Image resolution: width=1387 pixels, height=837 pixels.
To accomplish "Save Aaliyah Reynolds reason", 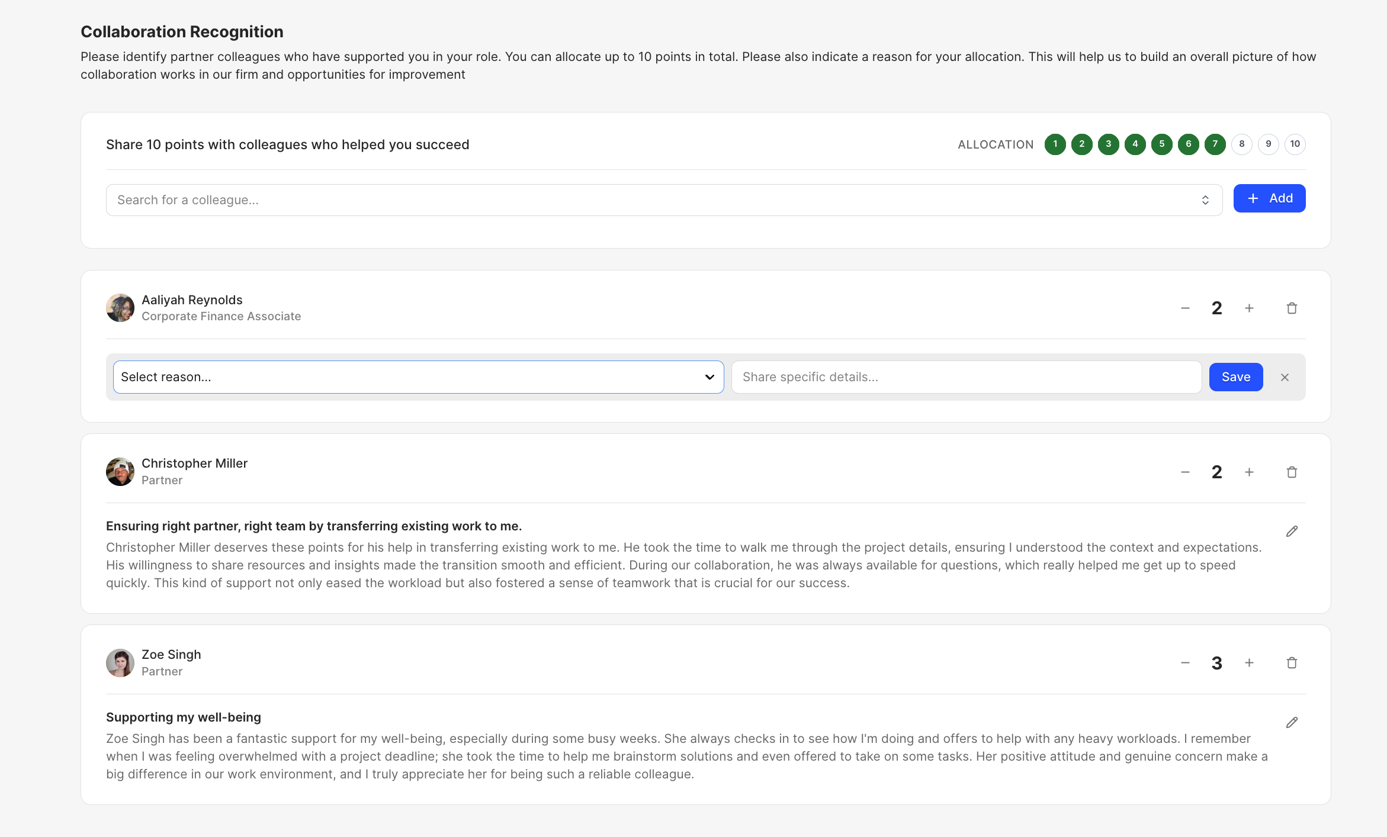I will click(x=1235, y=377).
